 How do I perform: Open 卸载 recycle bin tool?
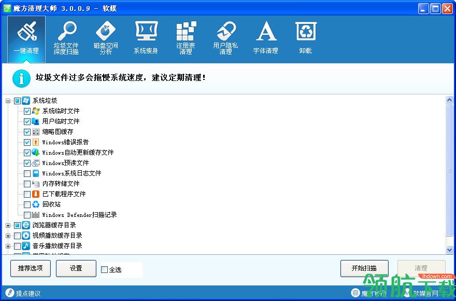[x=305, y=39]
